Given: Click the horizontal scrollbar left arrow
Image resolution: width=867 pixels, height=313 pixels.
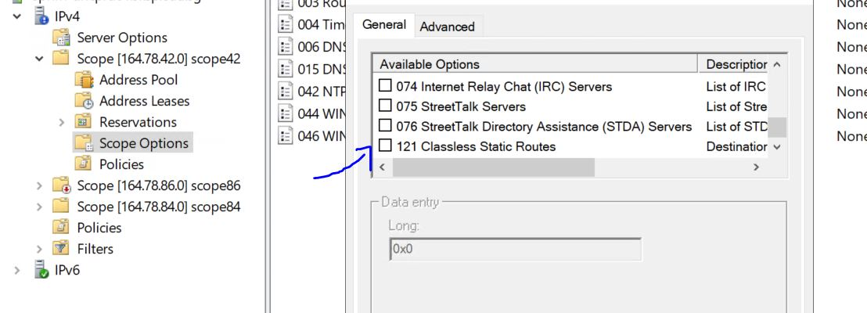Looking at the screenshot, I should [x=382, y=167].
